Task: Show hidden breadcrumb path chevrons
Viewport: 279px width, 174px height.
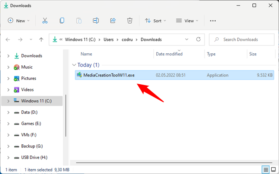Action: pyautogui.click(x=61, y=40)
